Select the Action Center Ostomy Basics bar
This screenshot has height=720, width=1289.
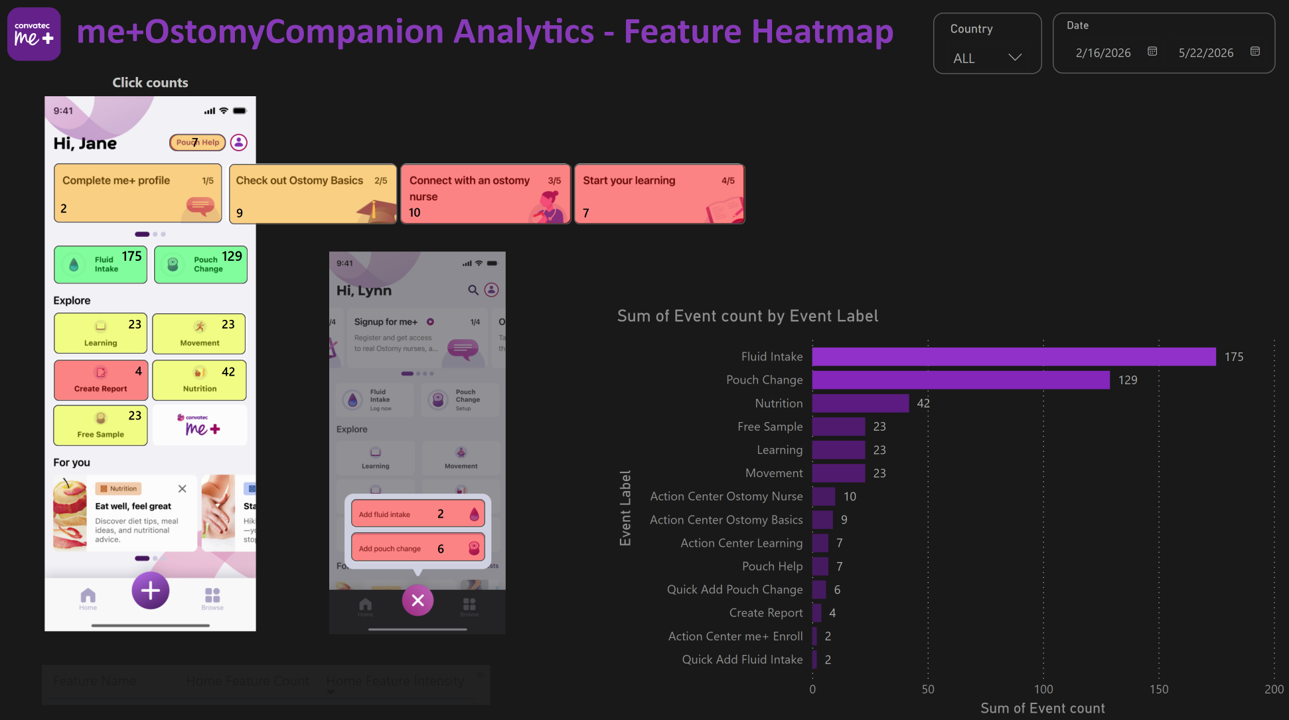point(823,520)
